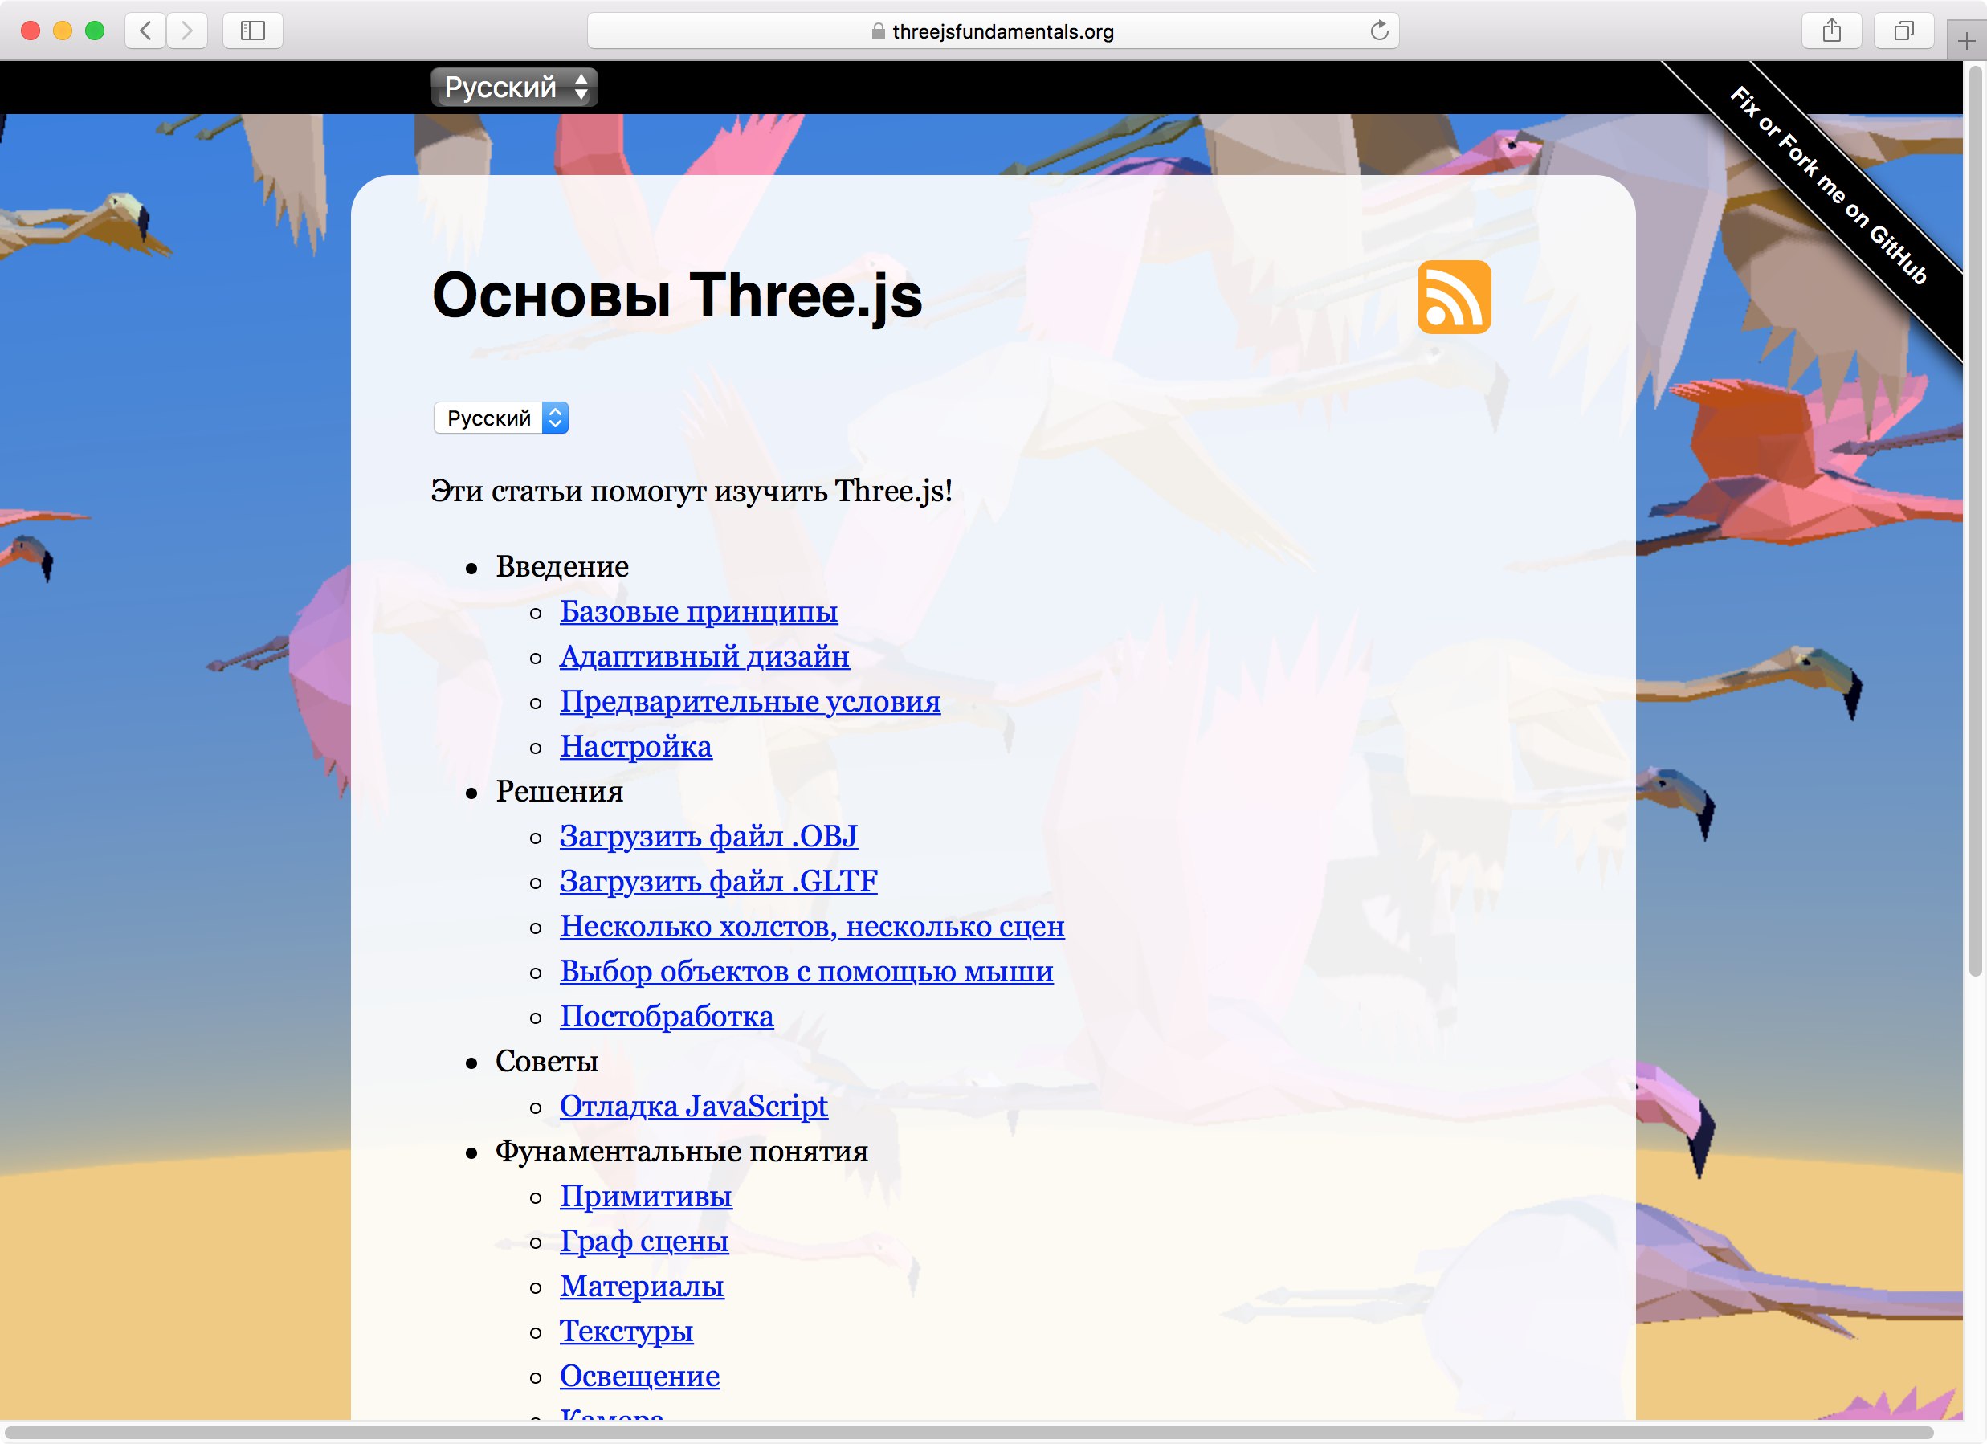This screenshot has width=1987, height=1444.
Task: Open the orange RSS feed icon
Action: click(x=1455, y=296)
